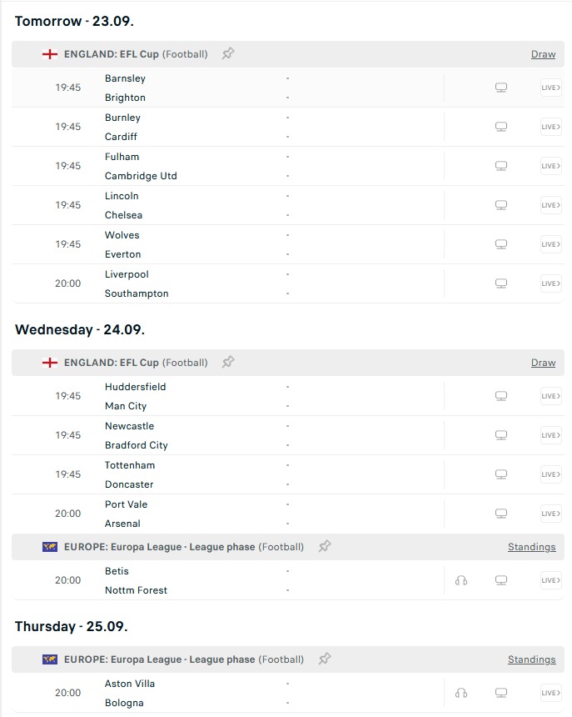Image resolution: width=572 pixels, height=717 pixels.
Task: Click LIVE icon for Lincoln vs Chelsea
Action: point(550,205)
